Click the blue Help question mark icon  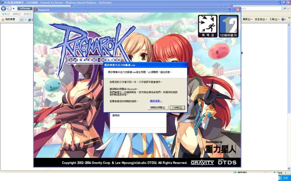point(283,20)
